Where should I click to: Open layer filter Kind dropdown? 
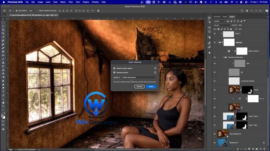coord(220,21)
